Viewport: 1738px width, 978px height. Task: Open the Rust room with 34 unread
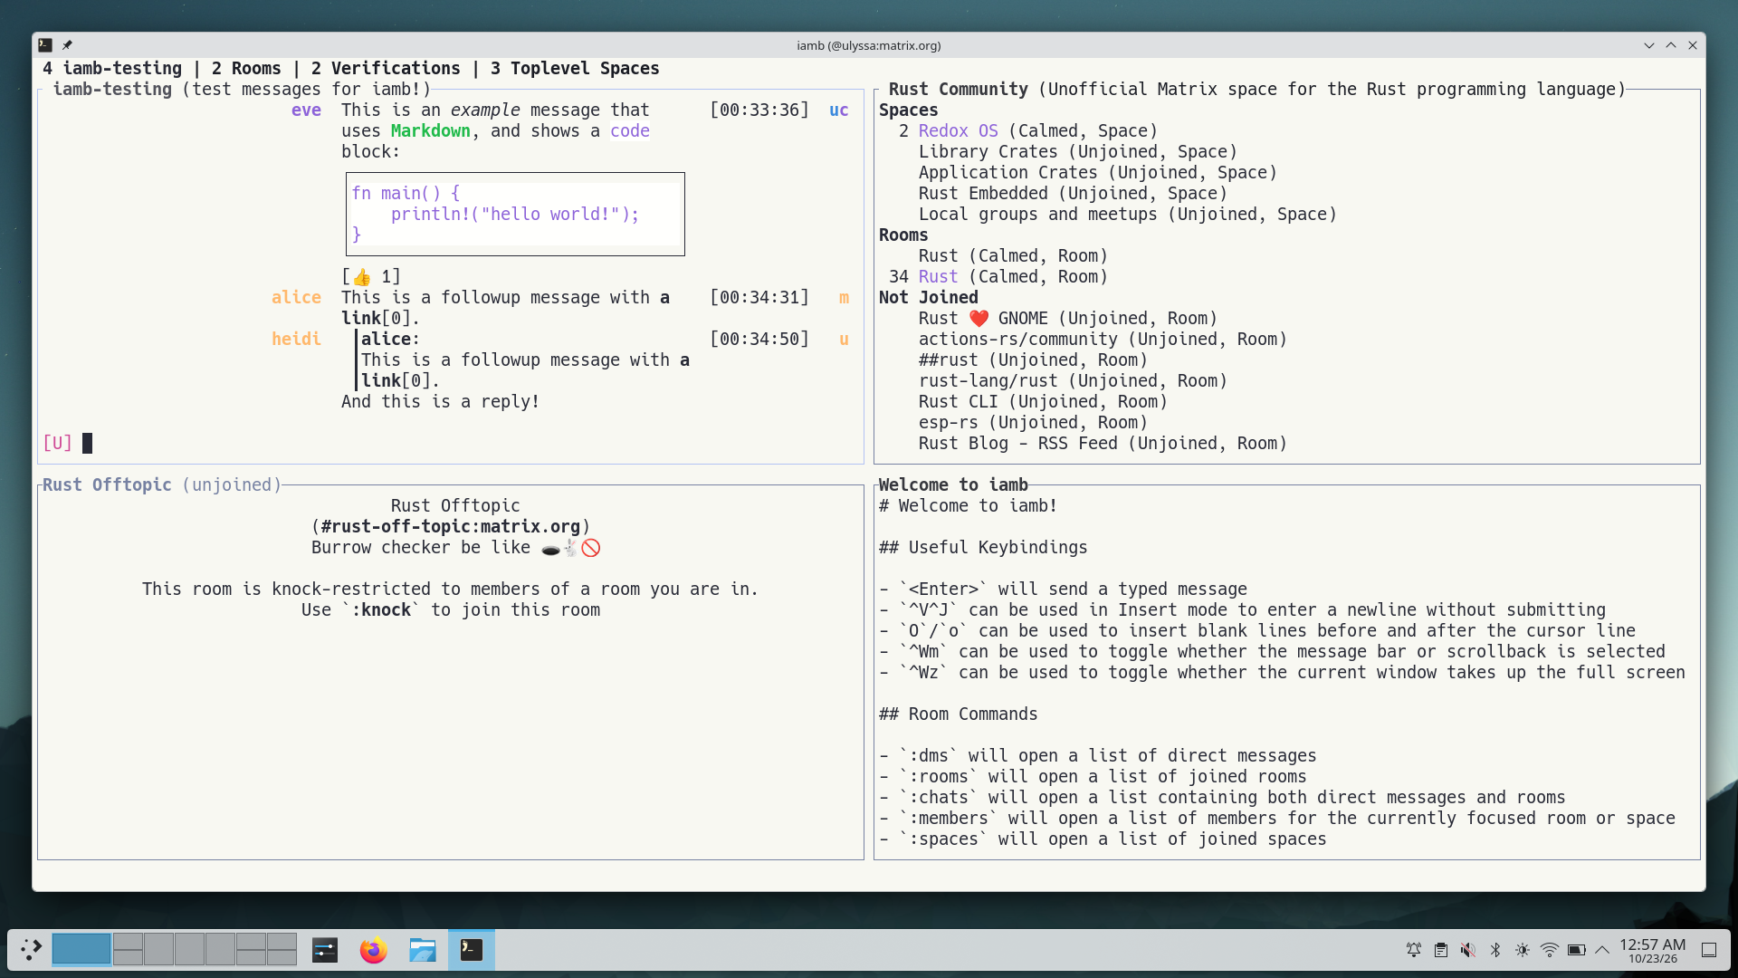pos(937,277)
